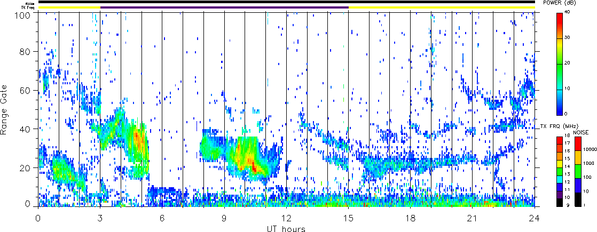Select the 'UT hours' horizontal axis label
Viewport: 597px width, 232px height.
(286, 228)
